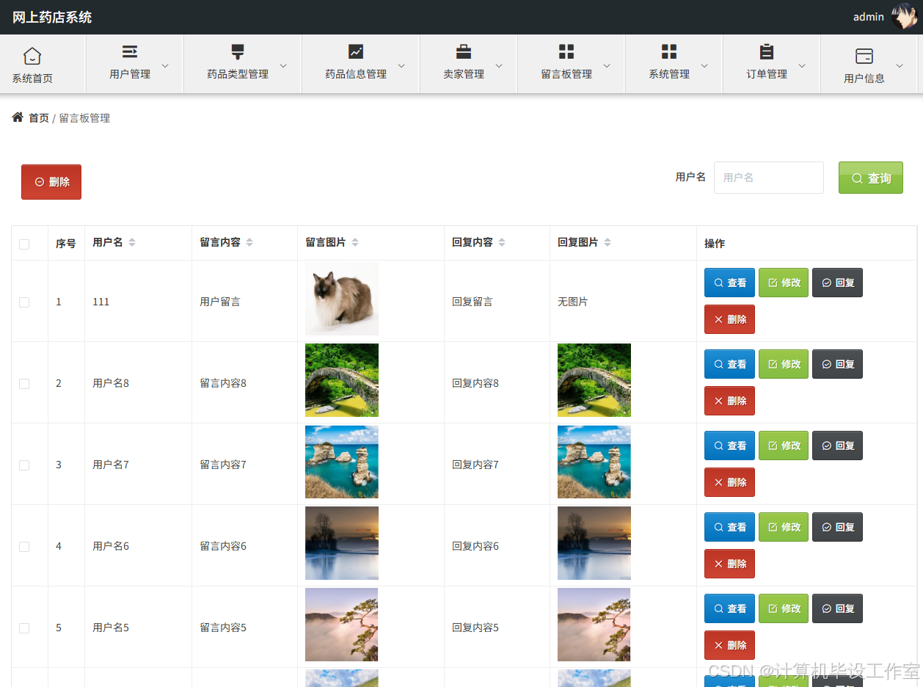Click the 药品信息管理 chart icon
This screenshot has width=923, height=687.
tap(356, 51)
